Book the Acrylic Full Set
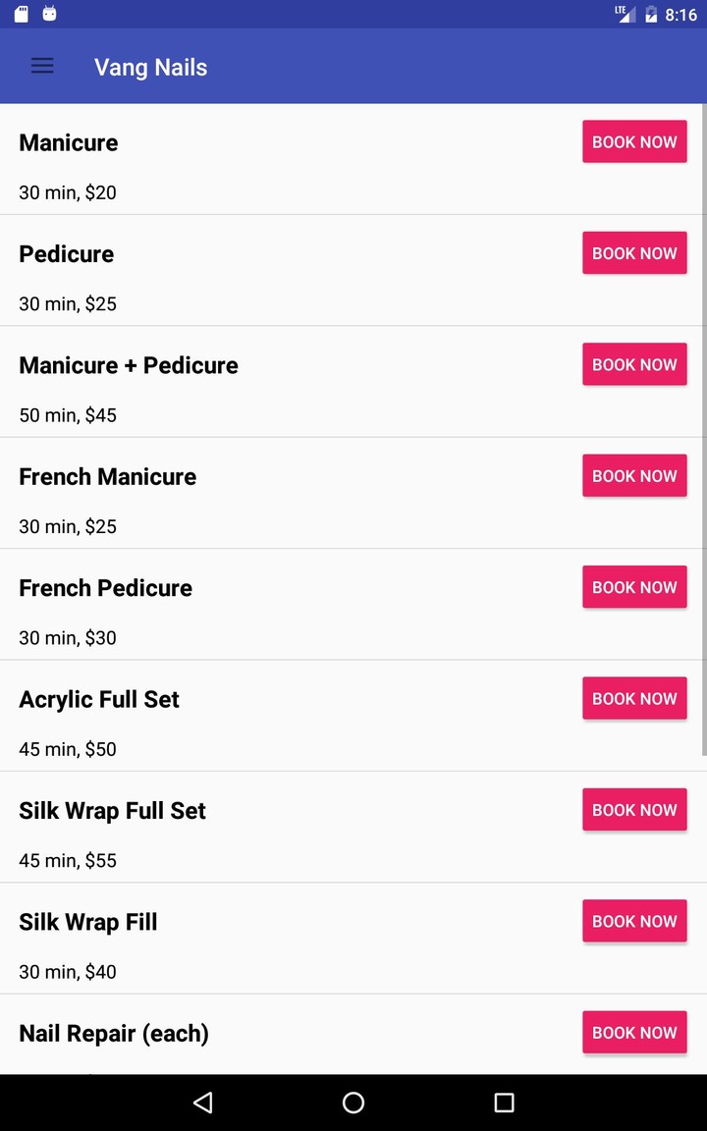The width and height of the screenshot is (707, 1131). click(x=634, y=698)
